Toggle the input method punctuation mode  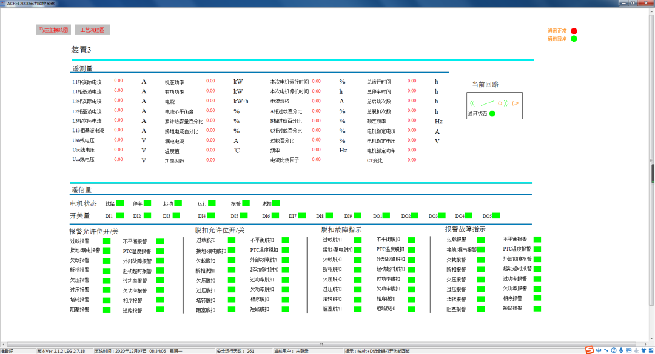[x=606, y=350]
